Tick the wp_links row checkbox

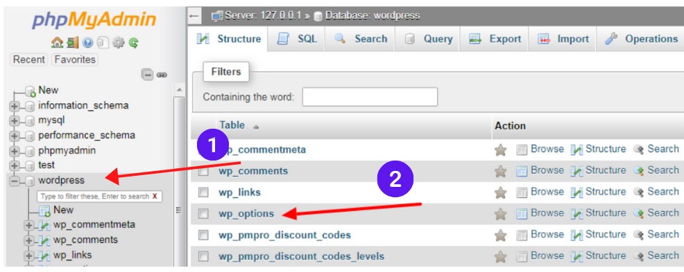pyautogui.click(x=203, y=192)
